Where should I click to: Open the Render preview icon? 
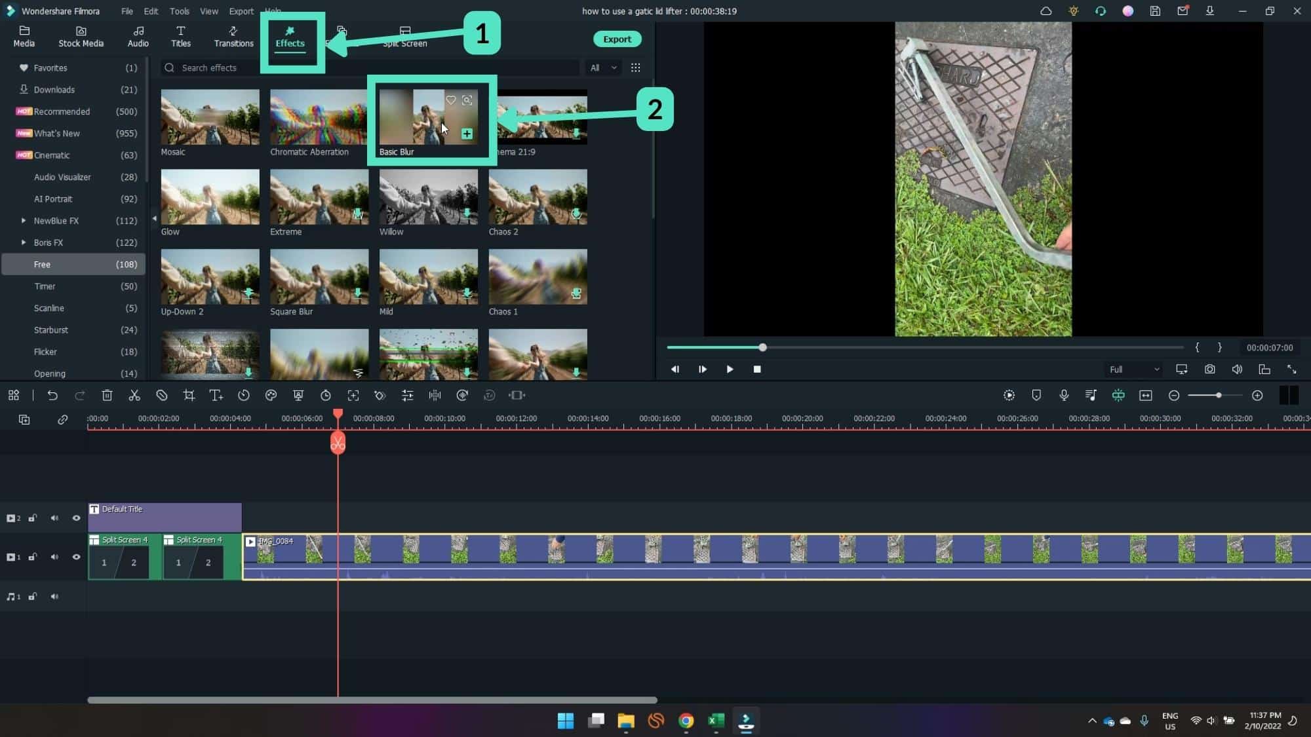(1009, 395)
